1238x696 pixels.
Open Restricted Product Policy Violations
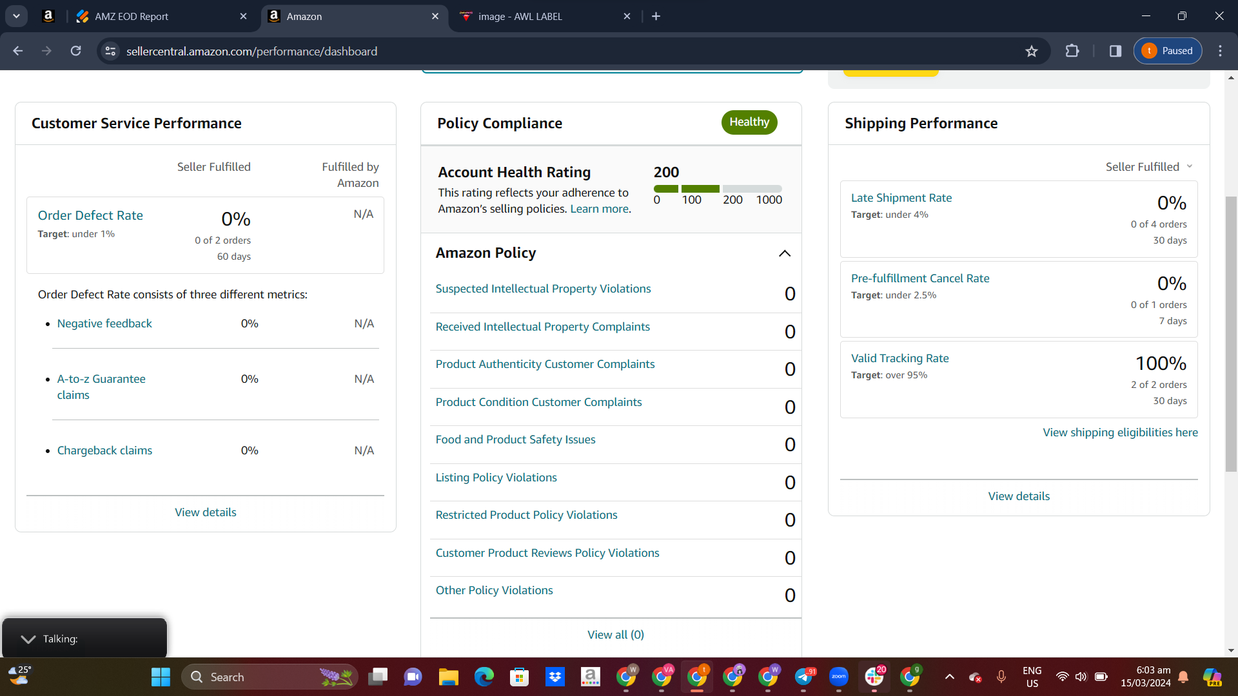[x=526, y=515]
